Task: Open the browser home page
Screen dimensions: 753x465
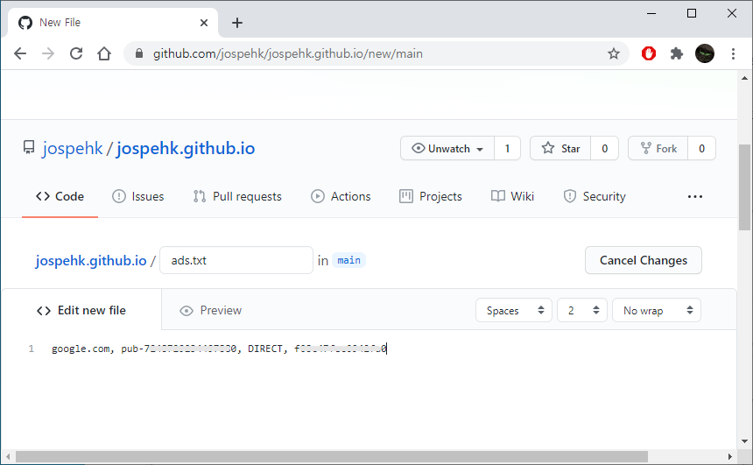Action: 103,53
